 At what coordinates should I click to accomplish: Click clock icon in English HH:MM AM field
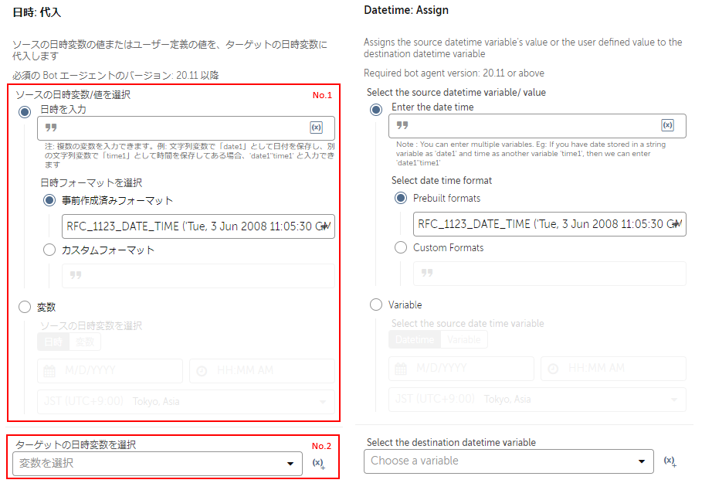pos(554,369)
